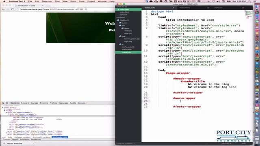Click the browser back arrow
Image resolution: width=260 pixels, height=146 pixels.
coord(3,9)
